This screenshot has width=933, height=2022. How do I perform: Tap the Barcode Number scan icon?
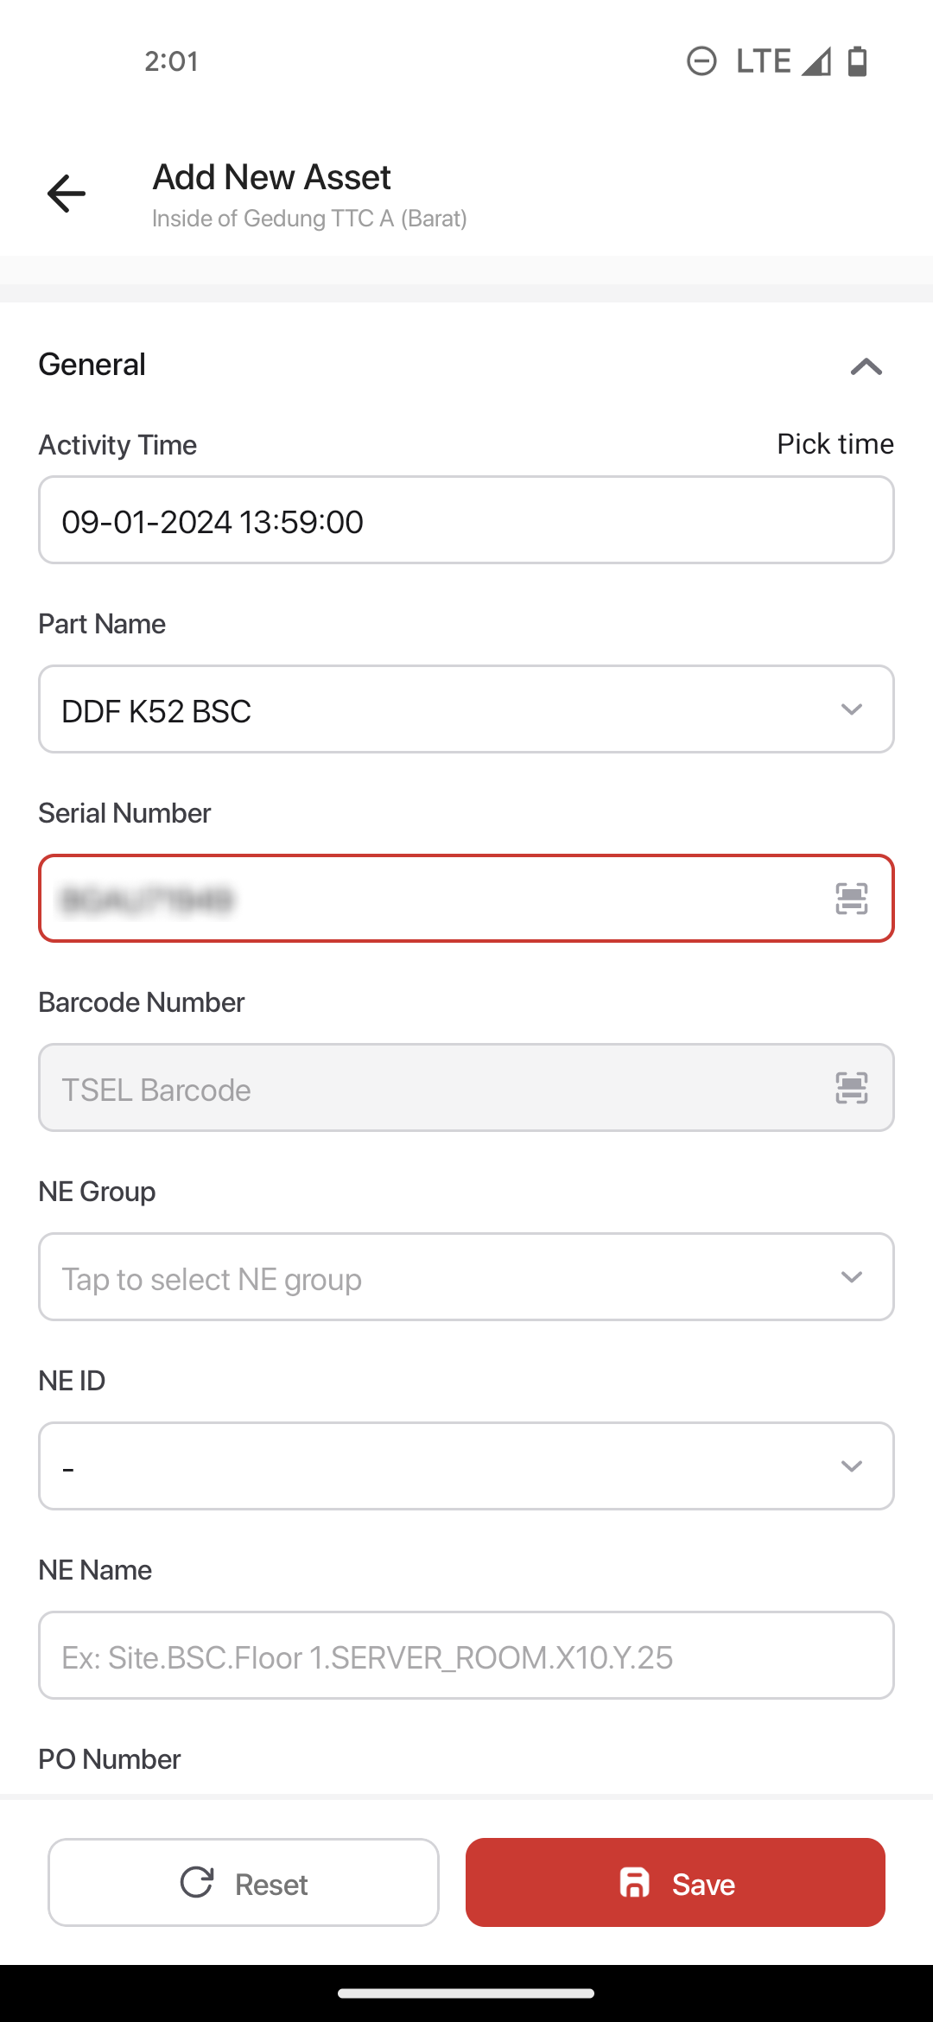click(851, 1088)
